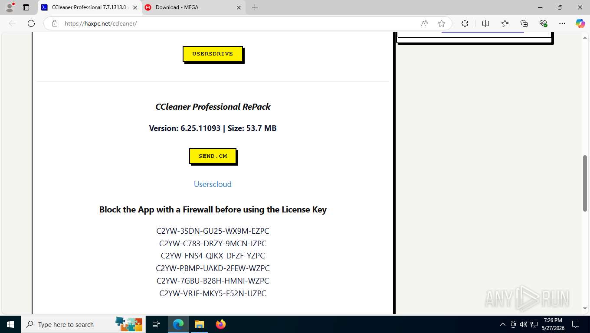Click the taskbar search box
This screenshot has width=590, height=333.
[83, 324]
